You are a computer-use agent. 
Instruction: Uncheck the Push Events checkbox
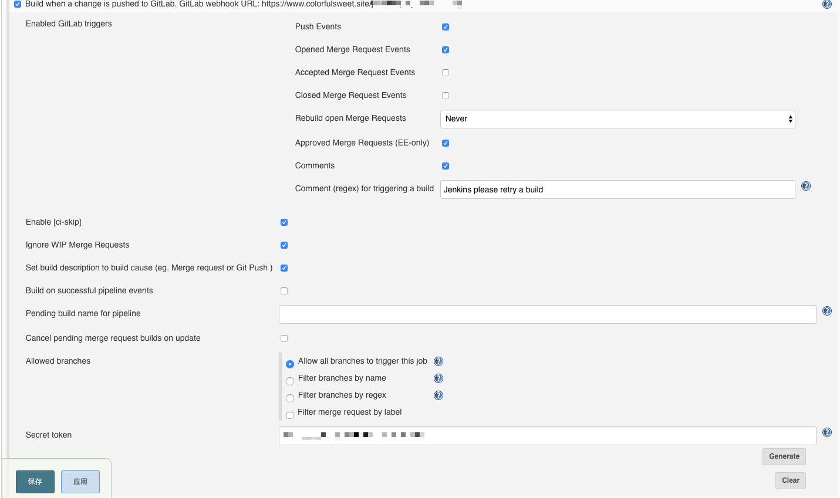click(446, 27)
